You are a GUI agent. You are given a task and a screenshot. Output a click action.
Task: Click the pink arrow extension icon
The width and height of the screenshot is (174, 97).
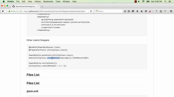click(x=150, y=11)
